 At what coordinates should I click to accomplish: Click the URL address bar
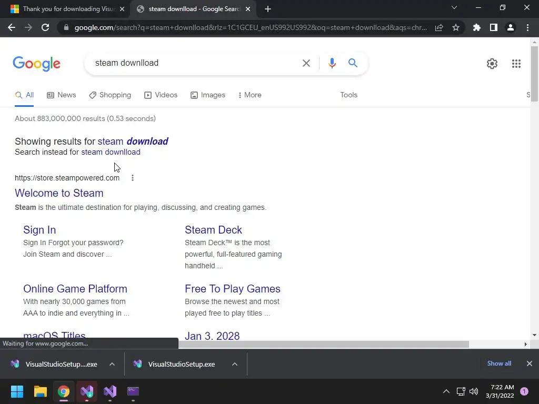[x=251, y=27]
